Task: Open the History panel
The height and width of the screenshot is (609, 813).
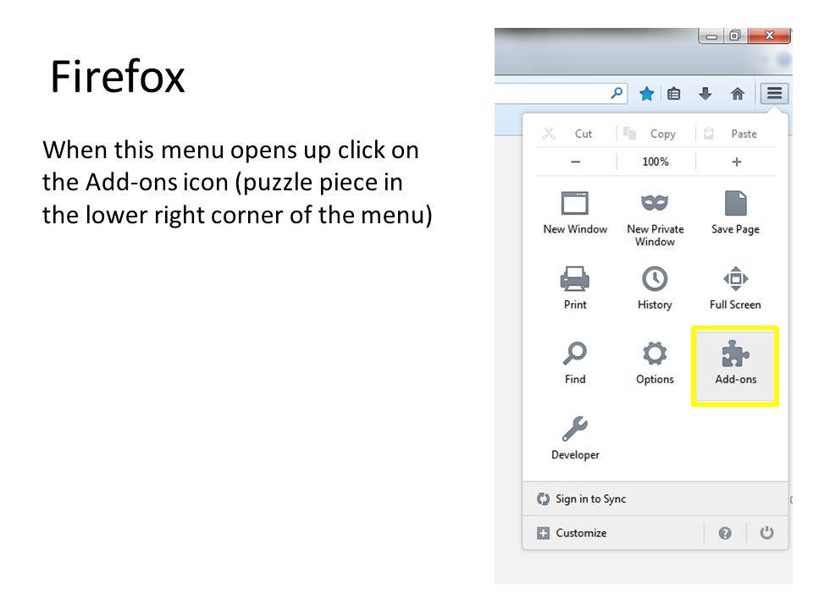Action: pyautogui.click(x=655, y=288)
